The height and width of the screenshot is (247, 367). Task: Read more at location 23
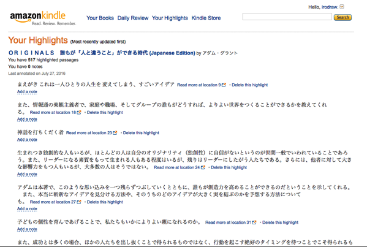click(89, 133)
